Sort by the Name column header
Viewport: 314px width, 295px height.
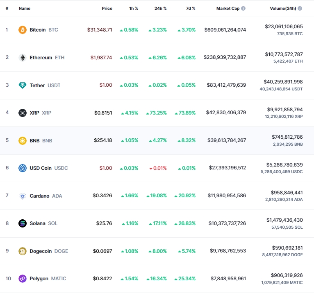(25, 9)
